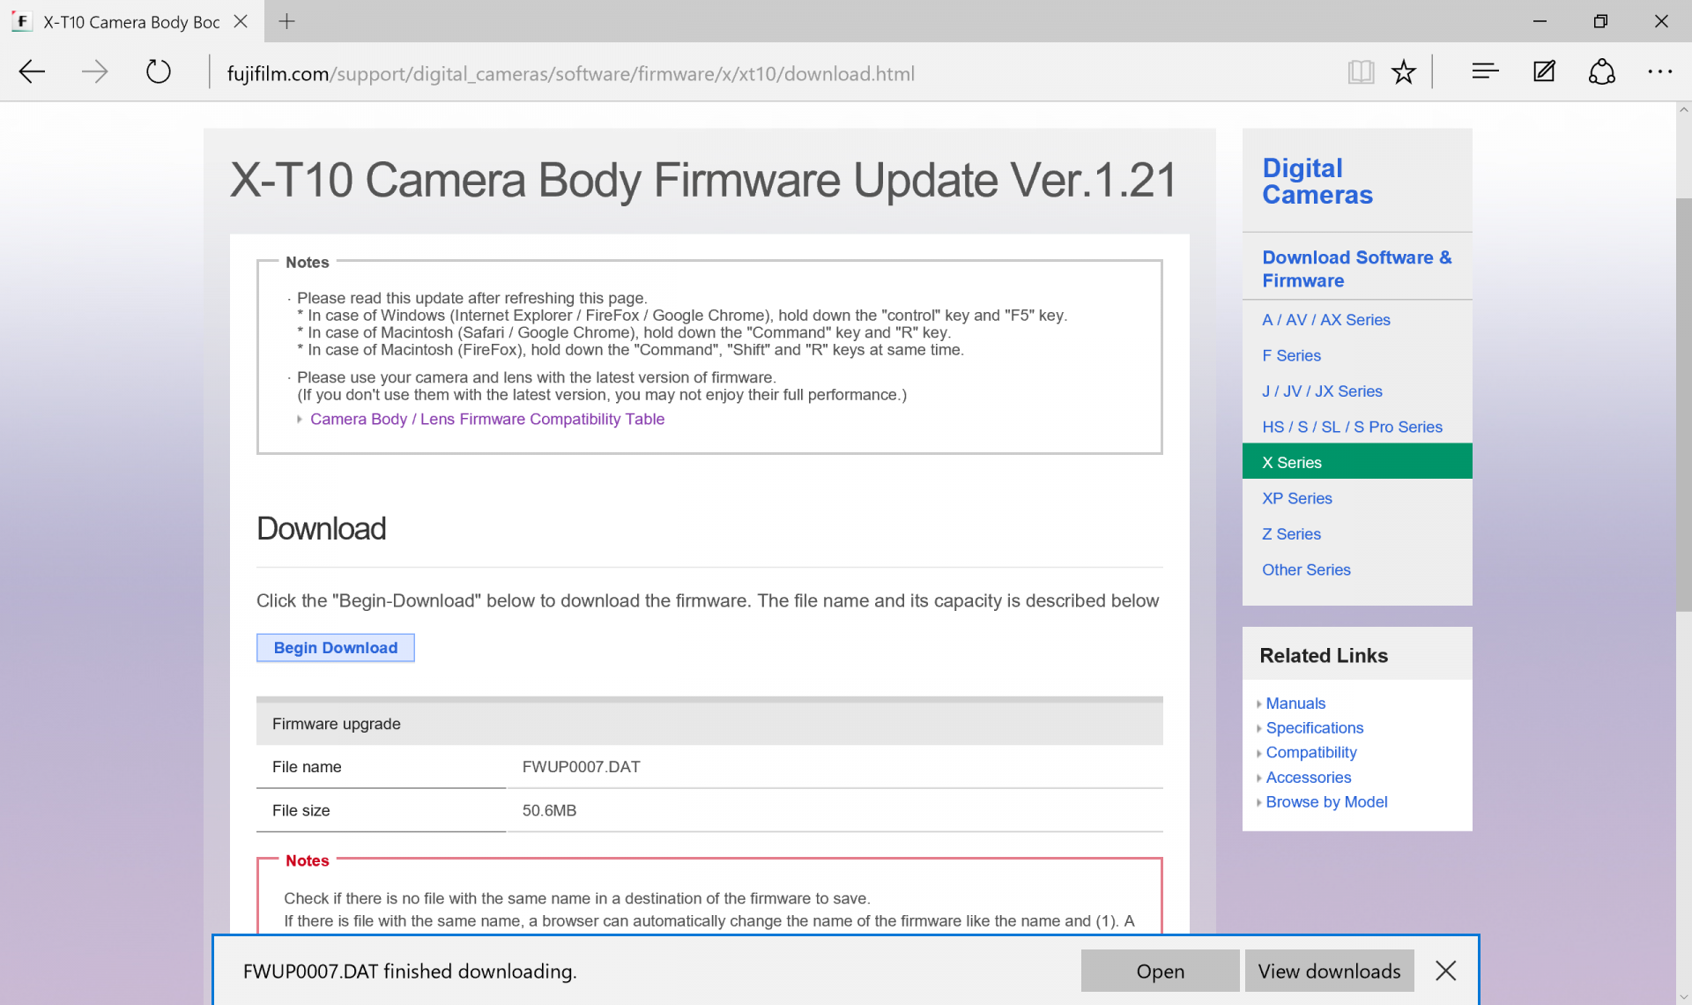
Task: Open the Specifications related link
Action: (x=1315, y=728)
